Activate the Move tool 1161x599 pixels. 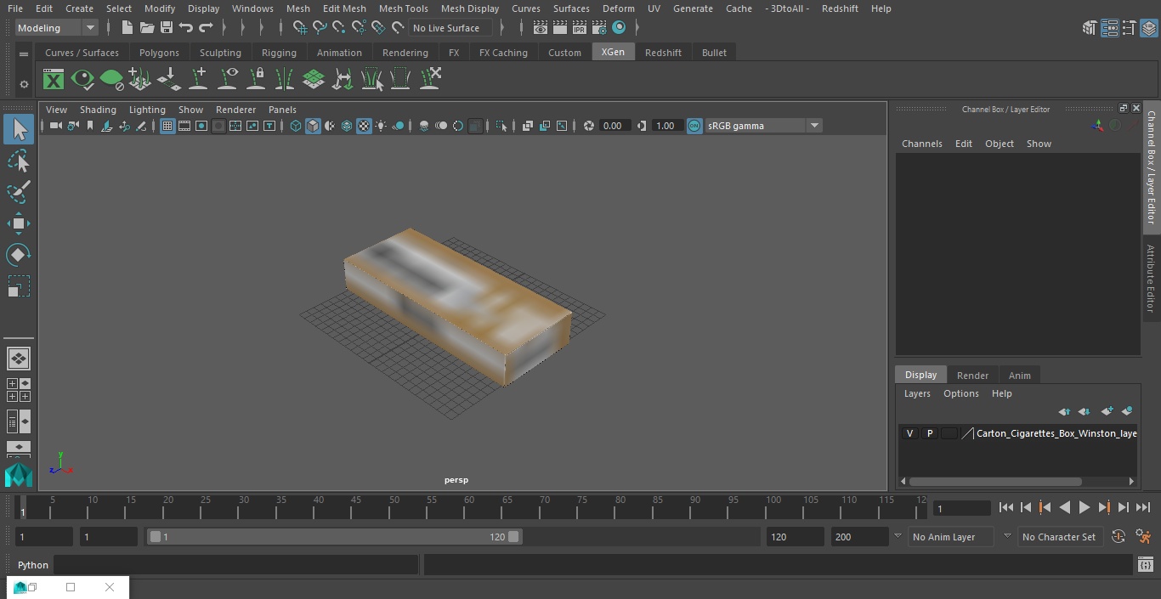pos(19,223)
